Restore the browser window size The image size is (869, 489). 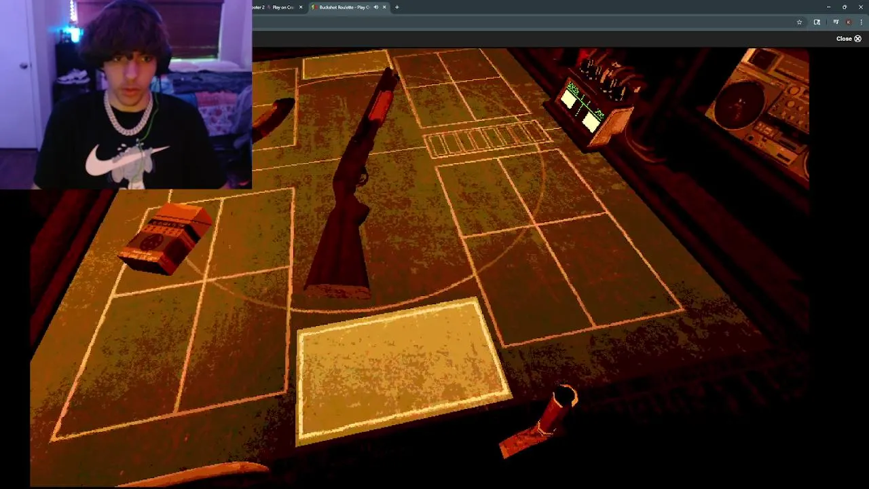point(845,7)
